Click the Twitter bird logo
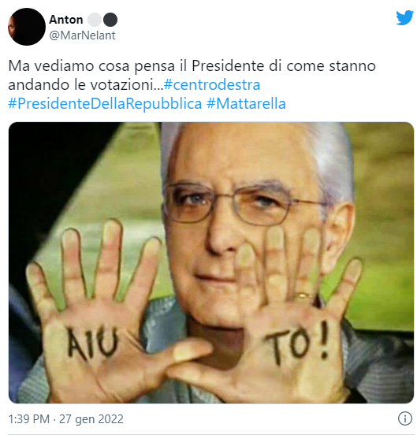Image resolution: width=417 pixels, height=435 pixels. (x=404, y=18)
